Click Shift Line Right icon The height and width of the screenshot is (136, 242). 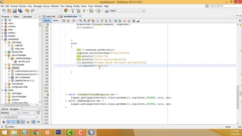(119, 21)
